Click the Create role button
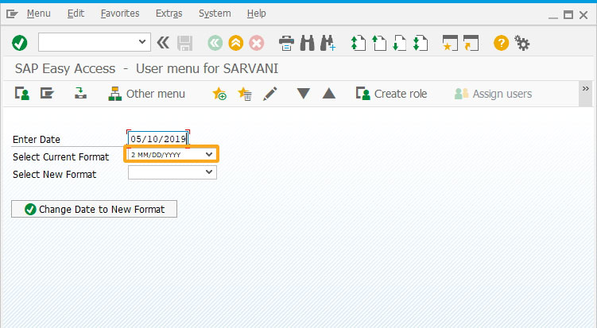 point(391,94)
